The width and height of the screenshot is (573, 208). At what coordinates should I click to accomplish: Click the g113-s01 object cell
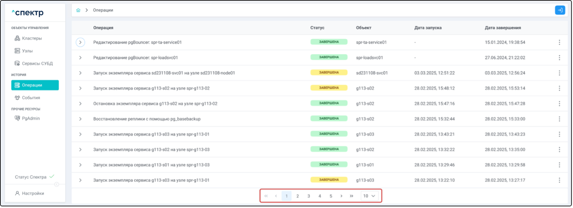[x=365, y=165]
